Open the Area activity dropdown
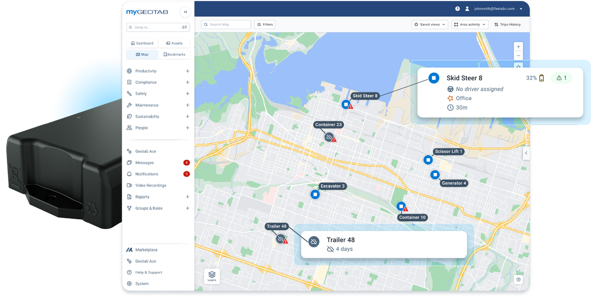The image size is (591, 297). tap(470, 25)
